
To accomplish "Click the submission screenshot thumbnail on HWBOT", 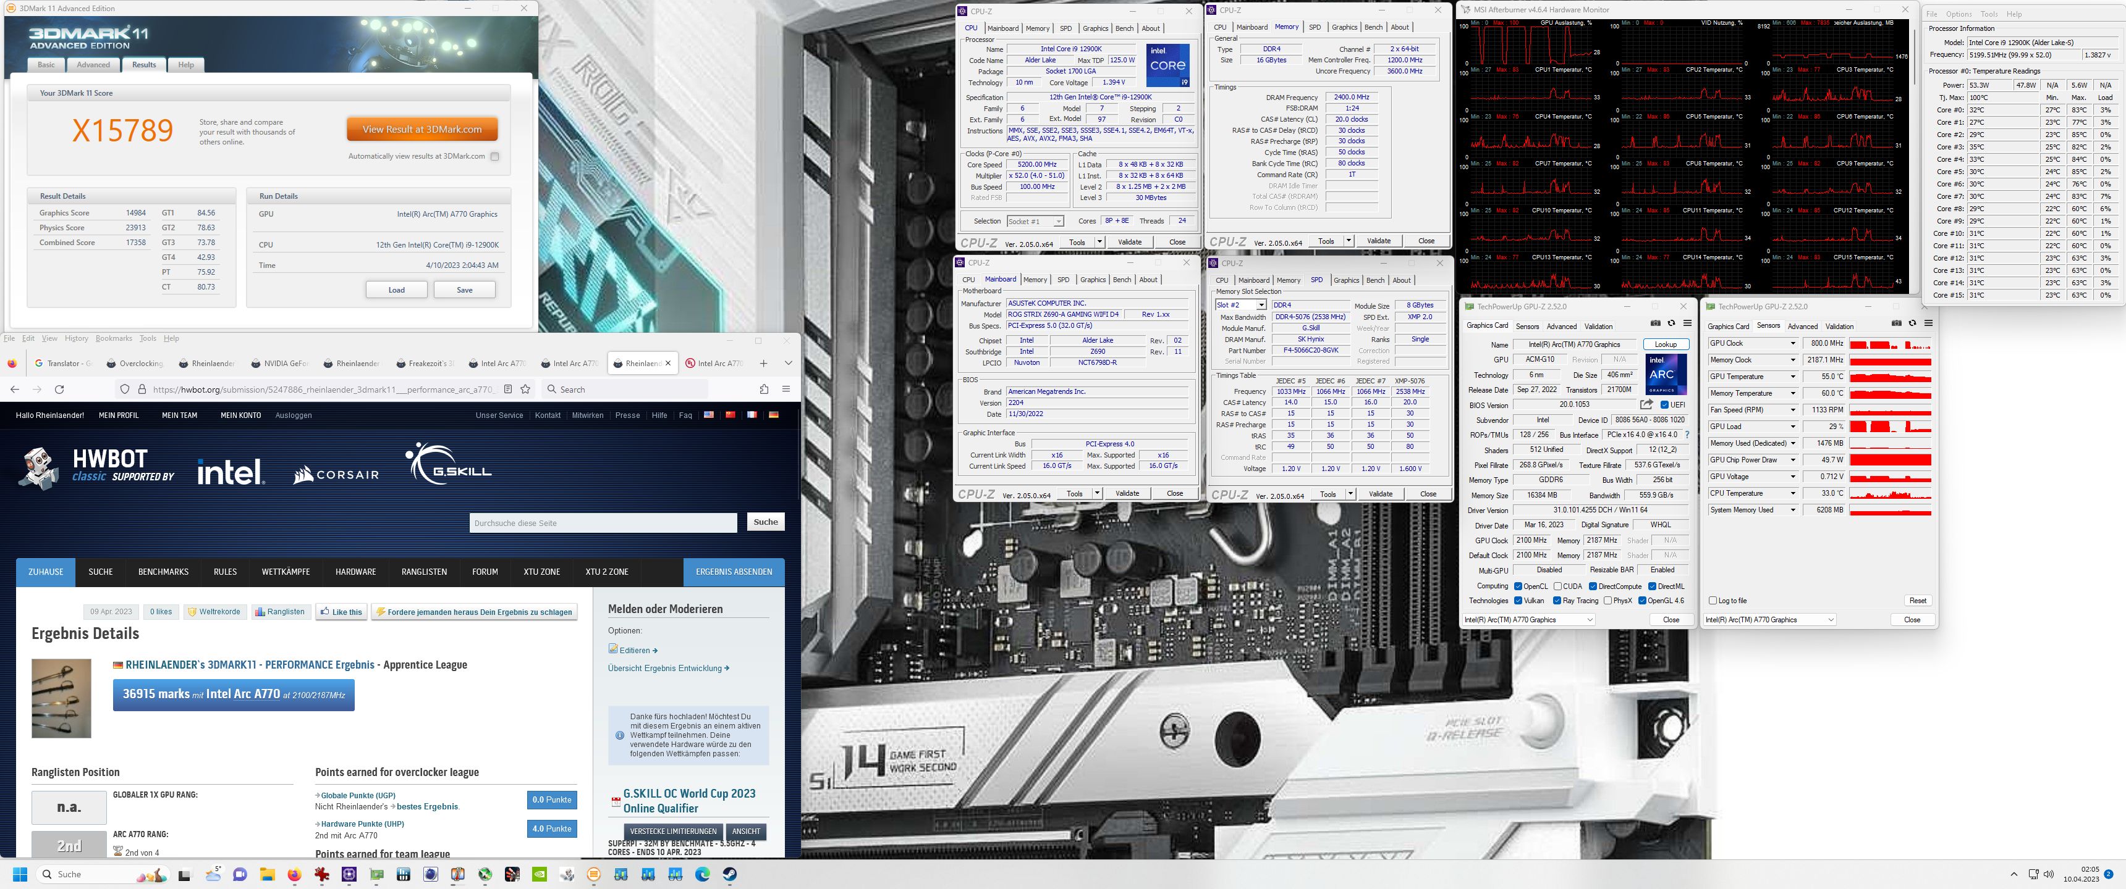I will click(x=61, y=698).
